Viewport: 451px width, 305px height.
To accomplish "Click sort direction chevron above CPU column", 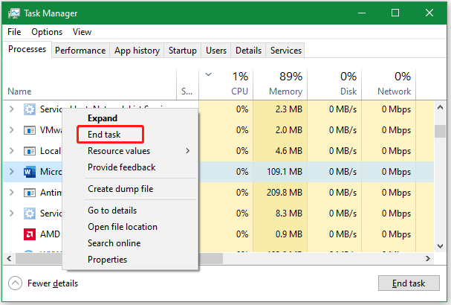I will 209,74.
